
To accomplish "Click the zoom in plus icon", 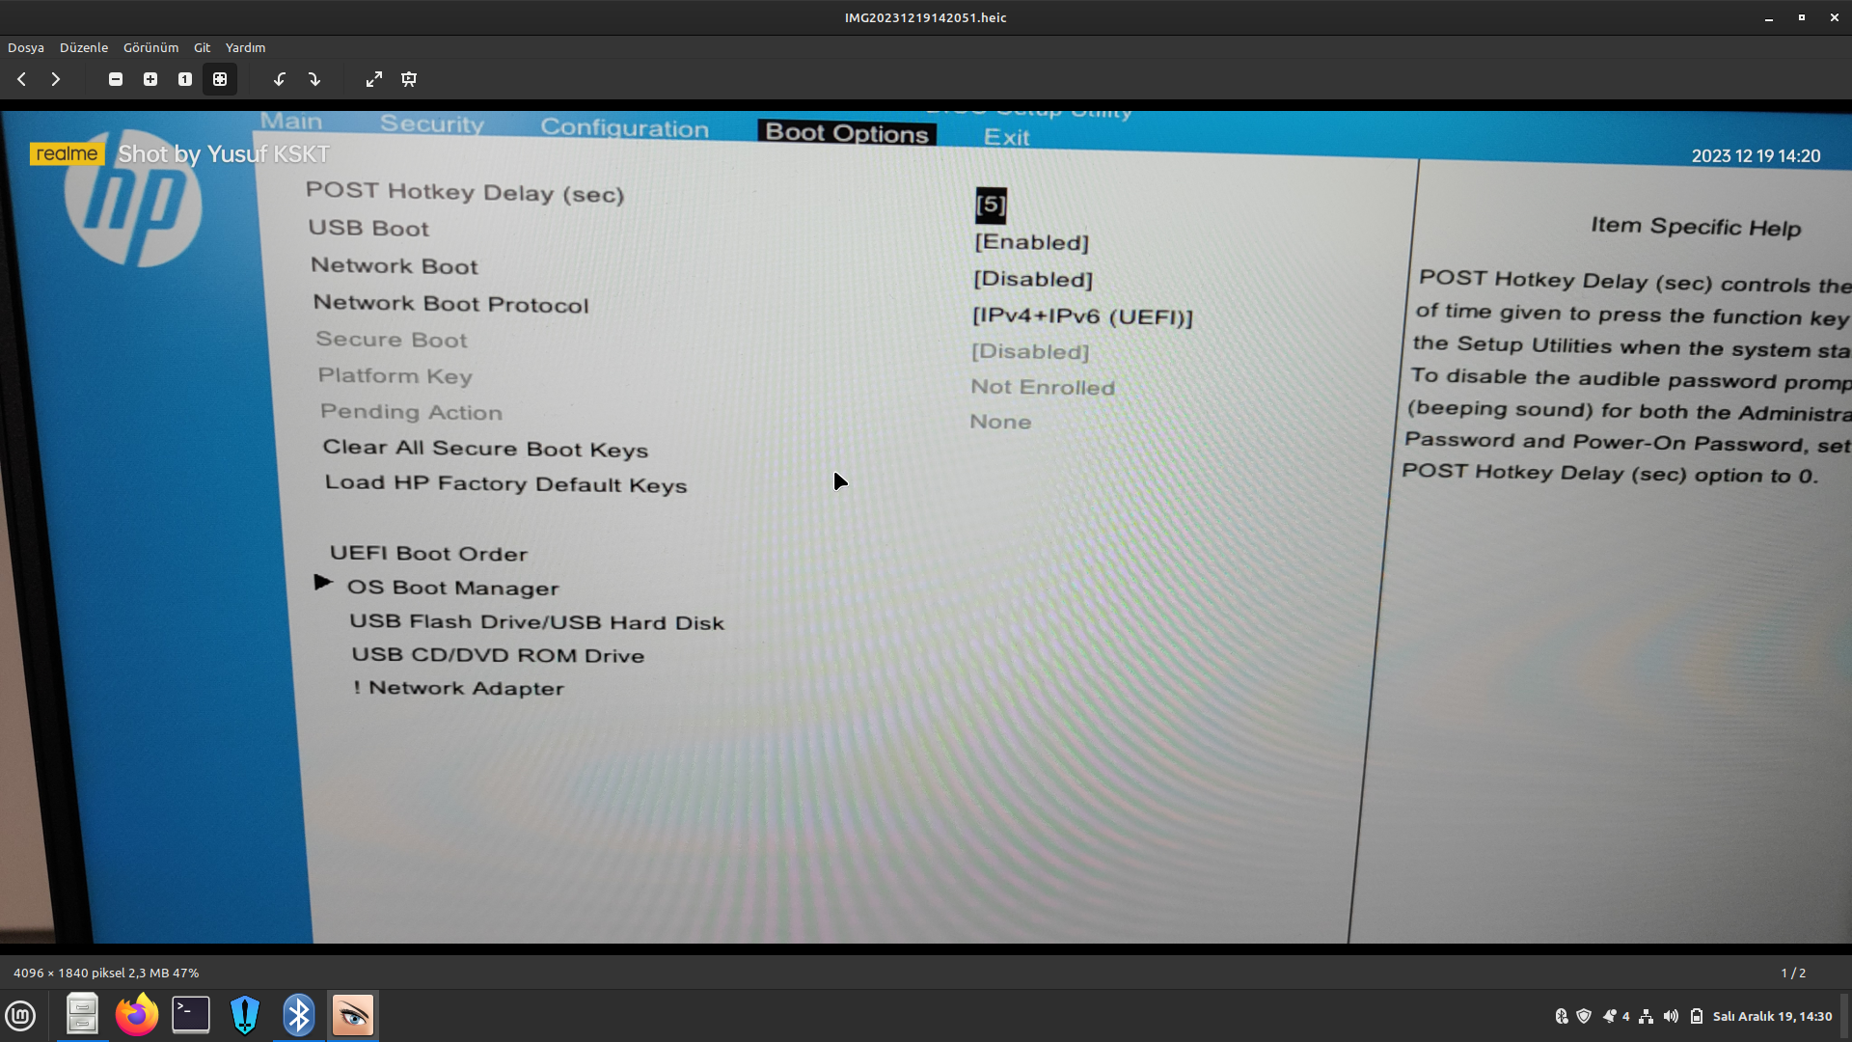I will click(x=150, y=79).
